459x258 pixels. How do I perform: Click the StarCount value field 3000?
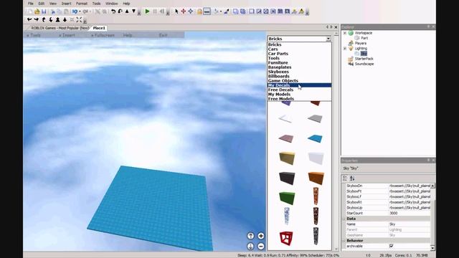click(x=410, y=214)
